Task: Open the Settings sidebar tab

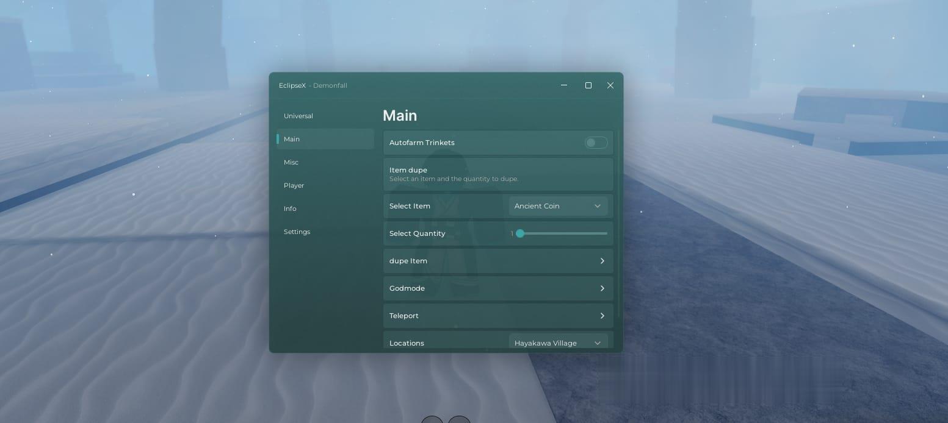Action: pos(297,232)
